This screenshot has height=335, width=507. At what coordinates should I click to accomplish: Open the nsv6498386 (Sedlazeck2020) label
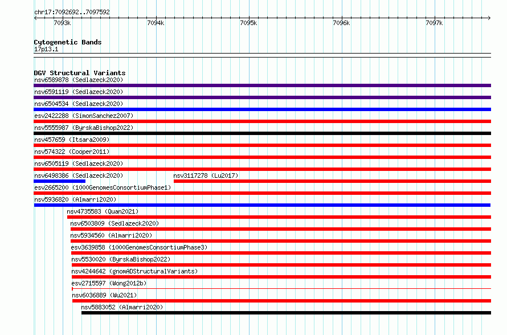point(79,175)
